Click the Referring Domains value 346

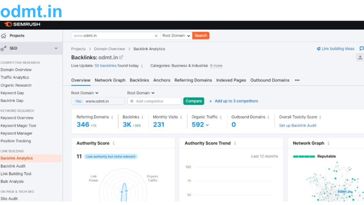coord(83,125)
